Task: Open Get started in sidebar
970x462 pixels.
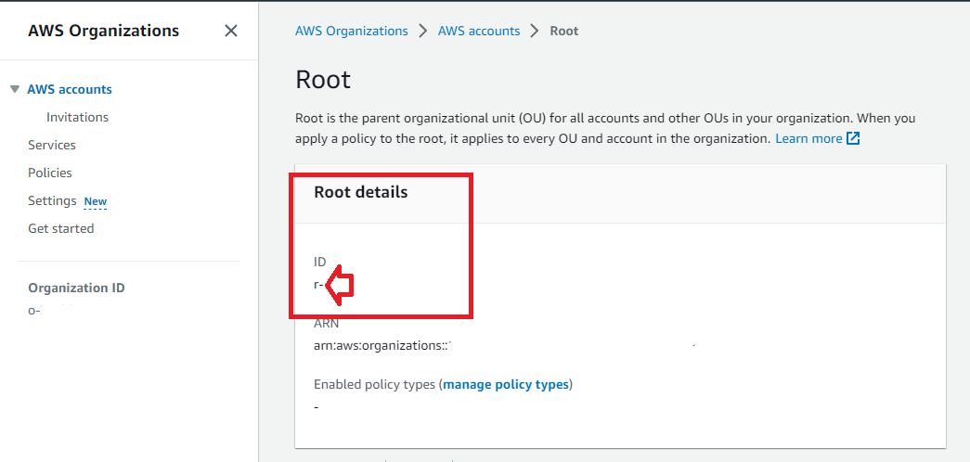Action: pyautogui.click(x=60, y=228)
